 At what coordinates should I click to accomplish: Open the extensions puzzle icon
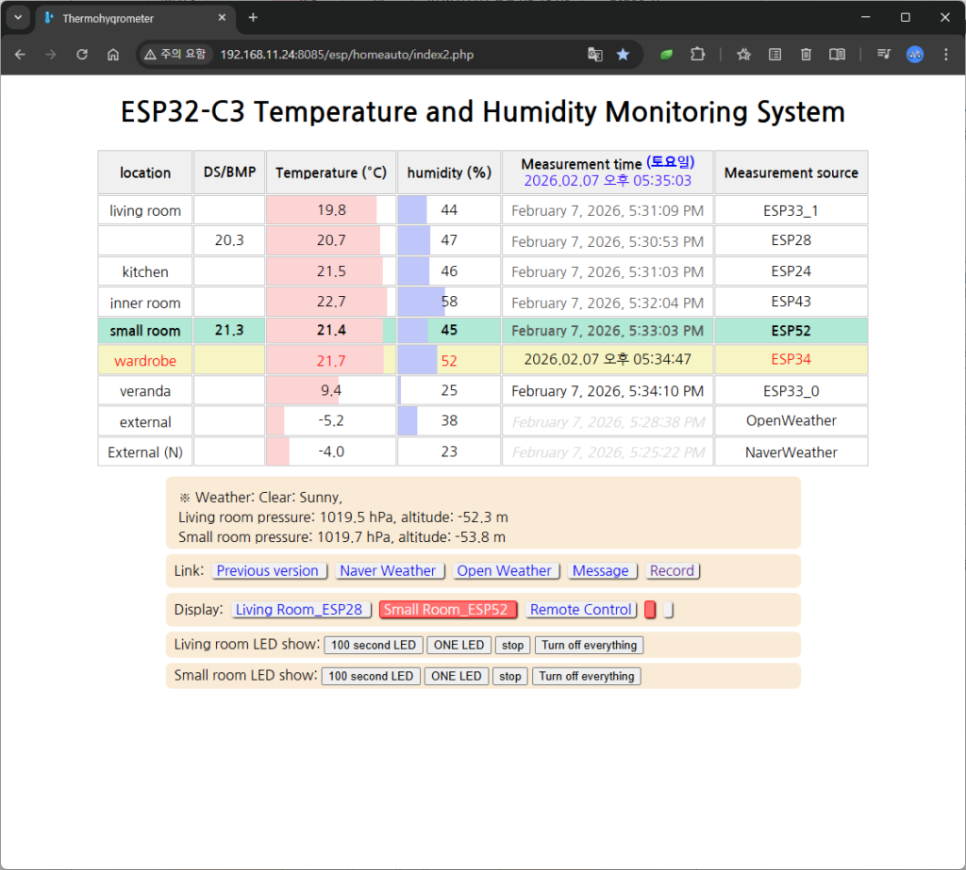click(697, 55)
